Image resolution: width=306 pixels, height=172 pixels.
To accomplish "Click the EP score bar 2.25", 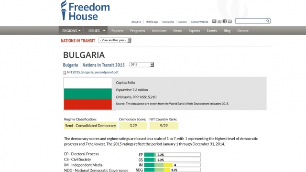I will (172, 155).
